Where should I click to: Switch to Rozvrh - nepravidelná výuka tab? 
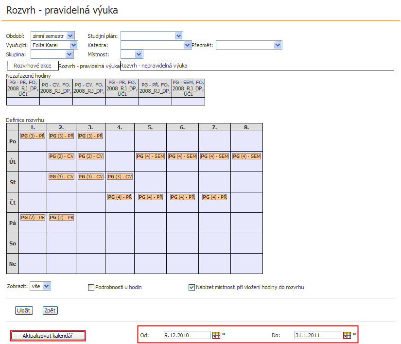[154, 66]
